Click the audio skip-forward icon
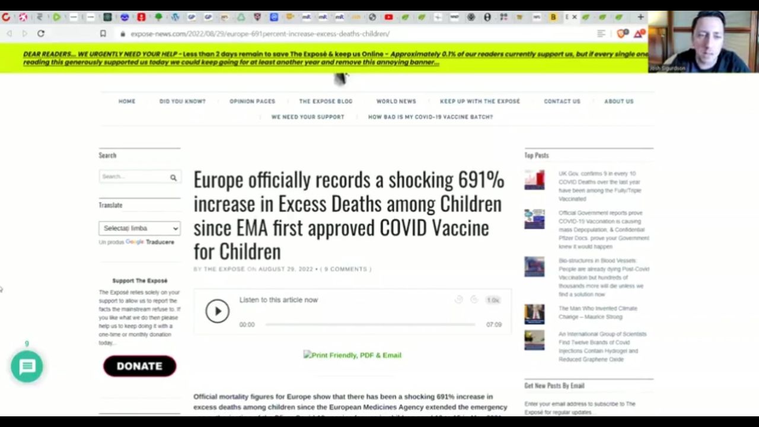Image resolution: width=759 pixels, height=427 pixels. pos(474,300)
